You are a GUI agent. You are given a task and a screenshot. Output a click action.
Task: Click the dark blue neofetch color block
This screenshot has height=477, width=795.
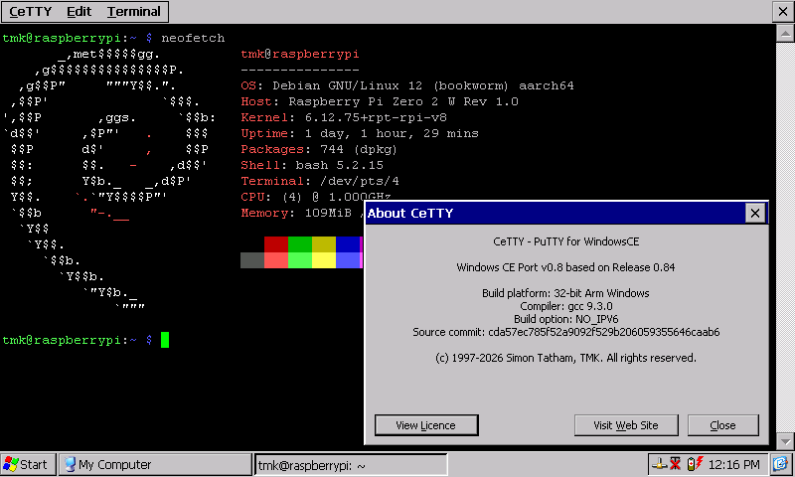[347, 244]
